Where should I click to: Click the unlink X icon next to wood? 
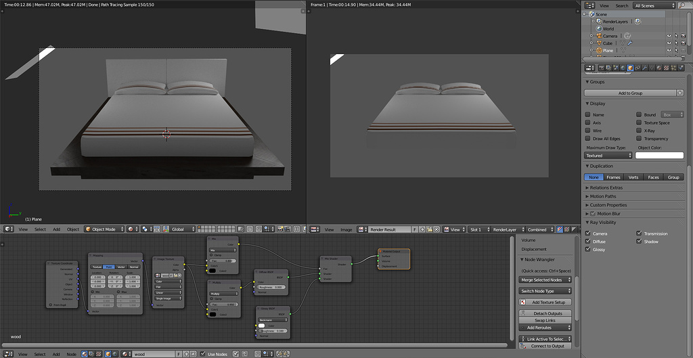tap(193, 354)
